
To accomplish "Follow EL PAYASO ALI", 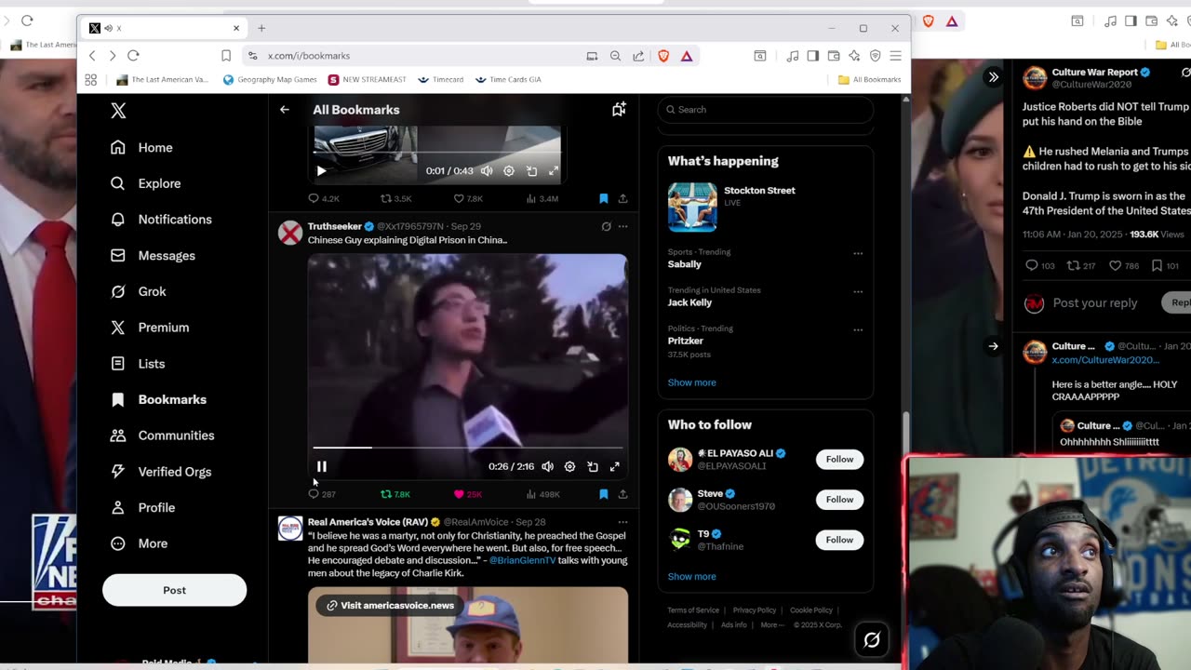I will [x=839, y=459].
